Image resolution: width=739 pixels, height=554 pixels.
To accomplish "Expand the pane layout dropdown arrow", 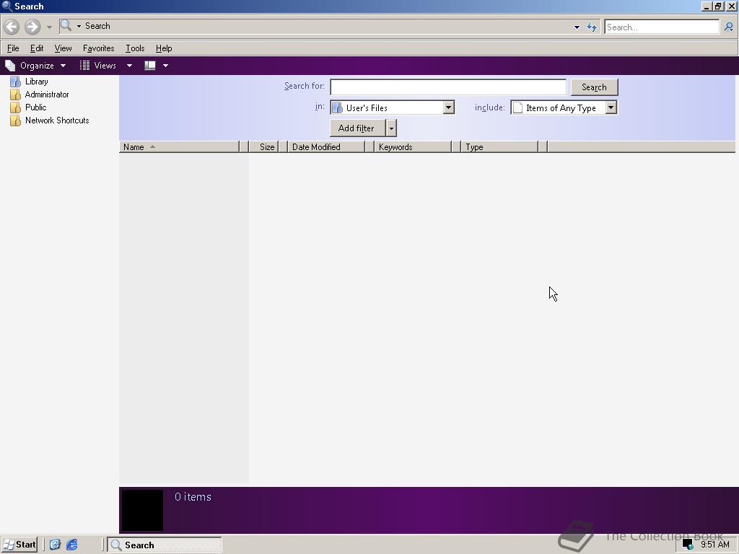I will [165, 66].
